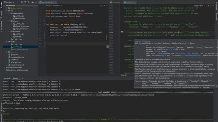Open the documentation popup more options dots
This screenshot has width=218, height=122.
216,86
